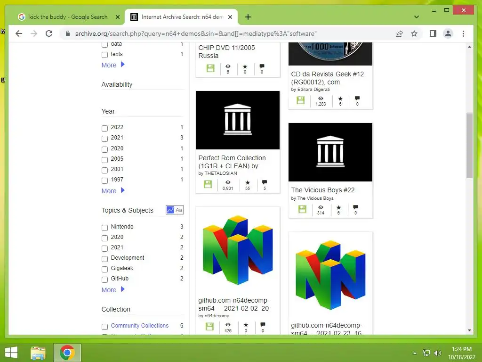Click software floppy icon on CHIP DVD card
The image size is (482, 362).
pyautogui.click(x=210, y=68)
